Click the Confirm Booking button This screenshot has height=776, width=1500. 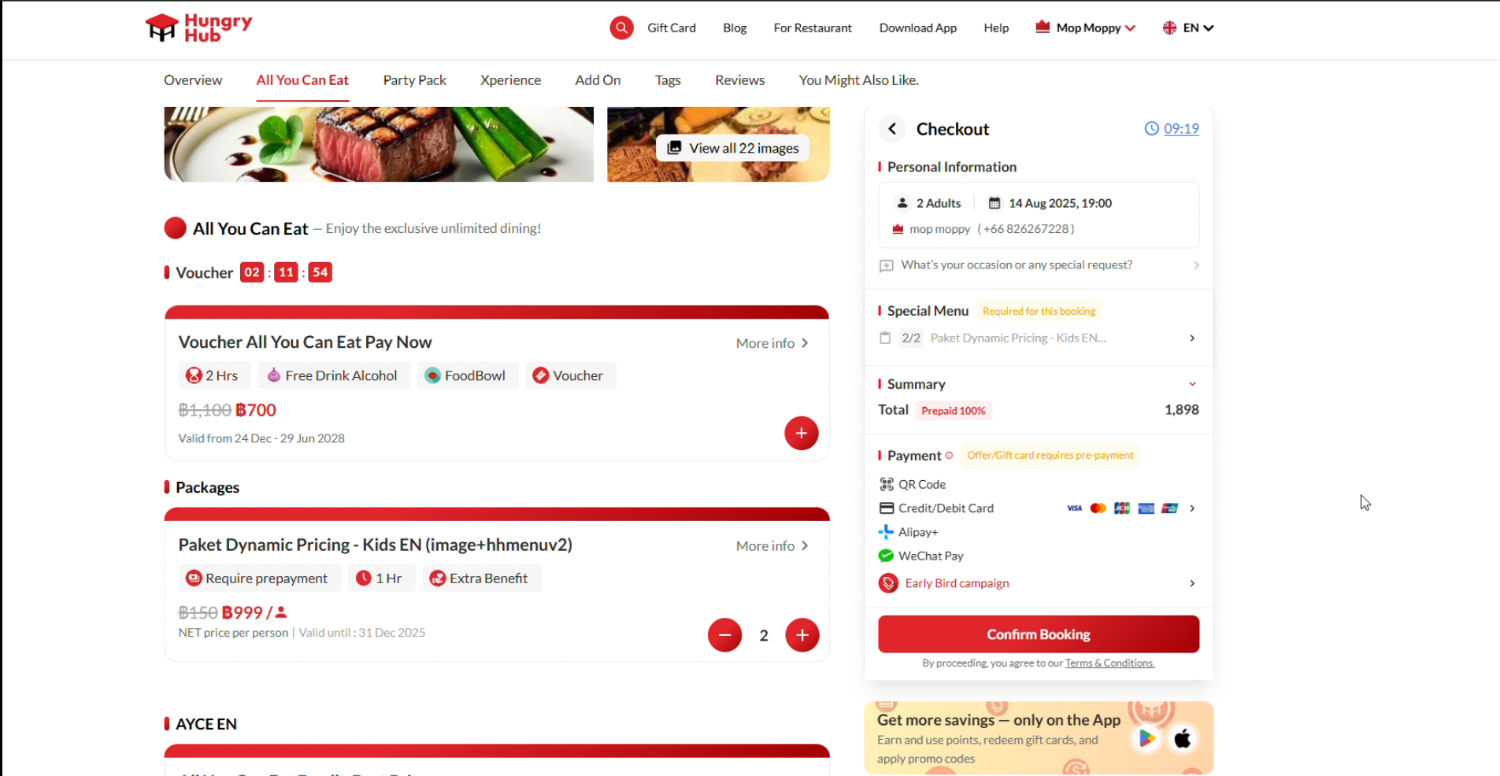pos(1039,634)
